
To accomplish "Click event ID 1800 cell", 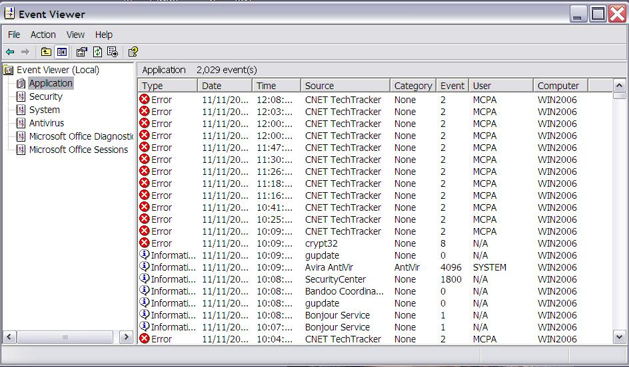I will click(451, 279).
